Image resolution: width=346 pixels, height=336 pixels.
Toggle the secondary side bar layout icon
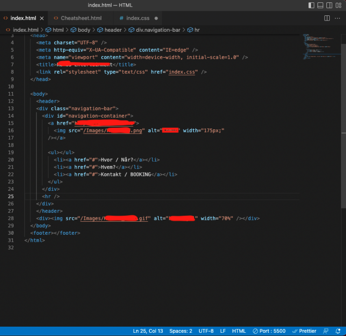tap(329, 5)
